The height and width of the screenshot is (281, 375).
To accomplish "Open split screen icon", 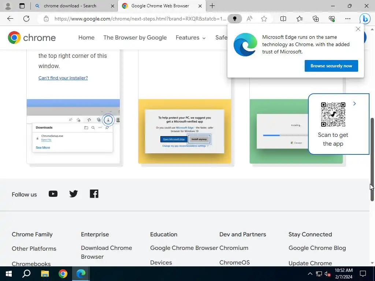I will pyautogui.click(x=283, y=19).
